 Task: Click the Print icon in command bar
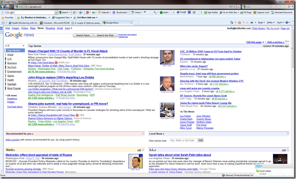(x=251, y=23)
